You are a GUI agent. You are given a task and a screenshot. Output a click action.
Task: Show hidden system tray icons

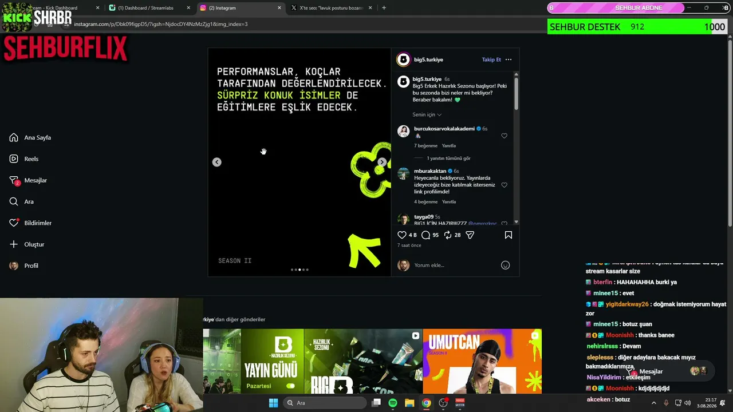pos(654,403)
